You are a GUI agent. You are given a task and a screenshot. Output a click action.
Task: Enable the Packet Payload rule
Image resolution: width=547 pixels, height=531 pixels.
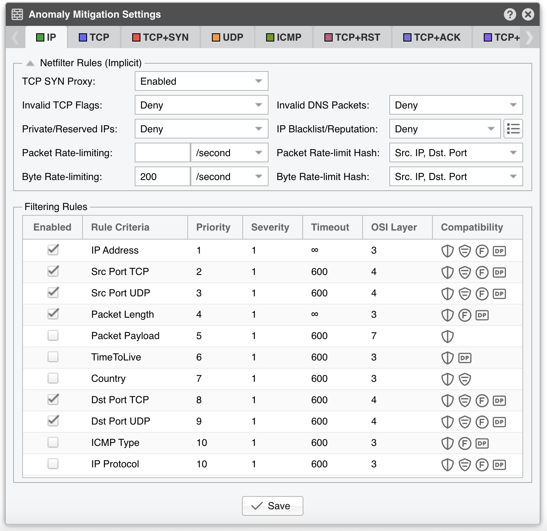click(x=53, y=335)
